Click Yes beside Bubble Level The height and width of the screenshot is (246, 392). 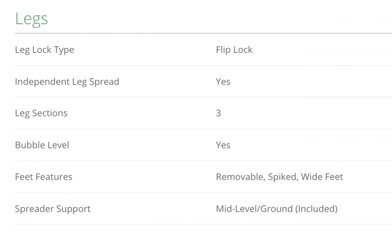click(x=223, y=145)
